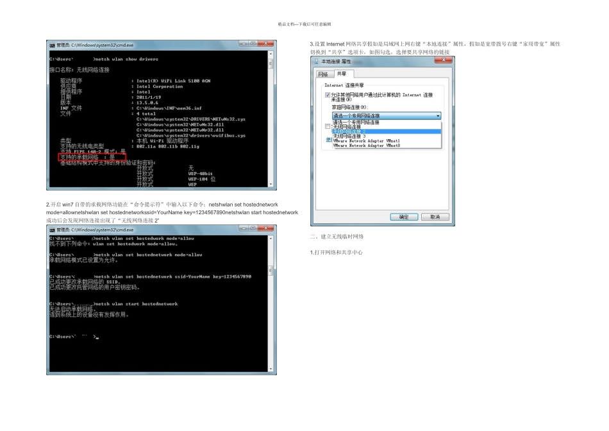Click '二、建立无线临时网络' heading
609x431 pixels.
click(x=337, y=236)
